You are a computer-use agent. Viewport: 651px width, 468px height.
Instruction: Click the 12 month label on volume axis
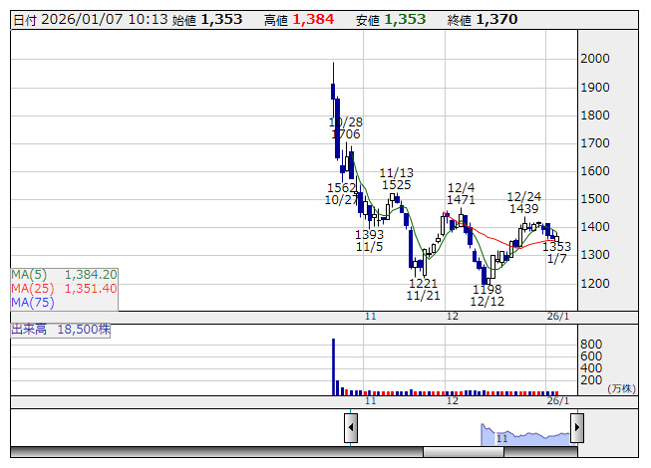click(453, 401)
